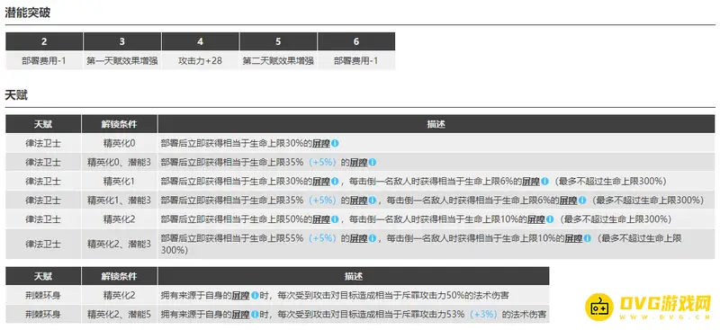Click the 精英化1 unlock condition cell
This screenshot has height=330, width=720.
pos(120,182)
